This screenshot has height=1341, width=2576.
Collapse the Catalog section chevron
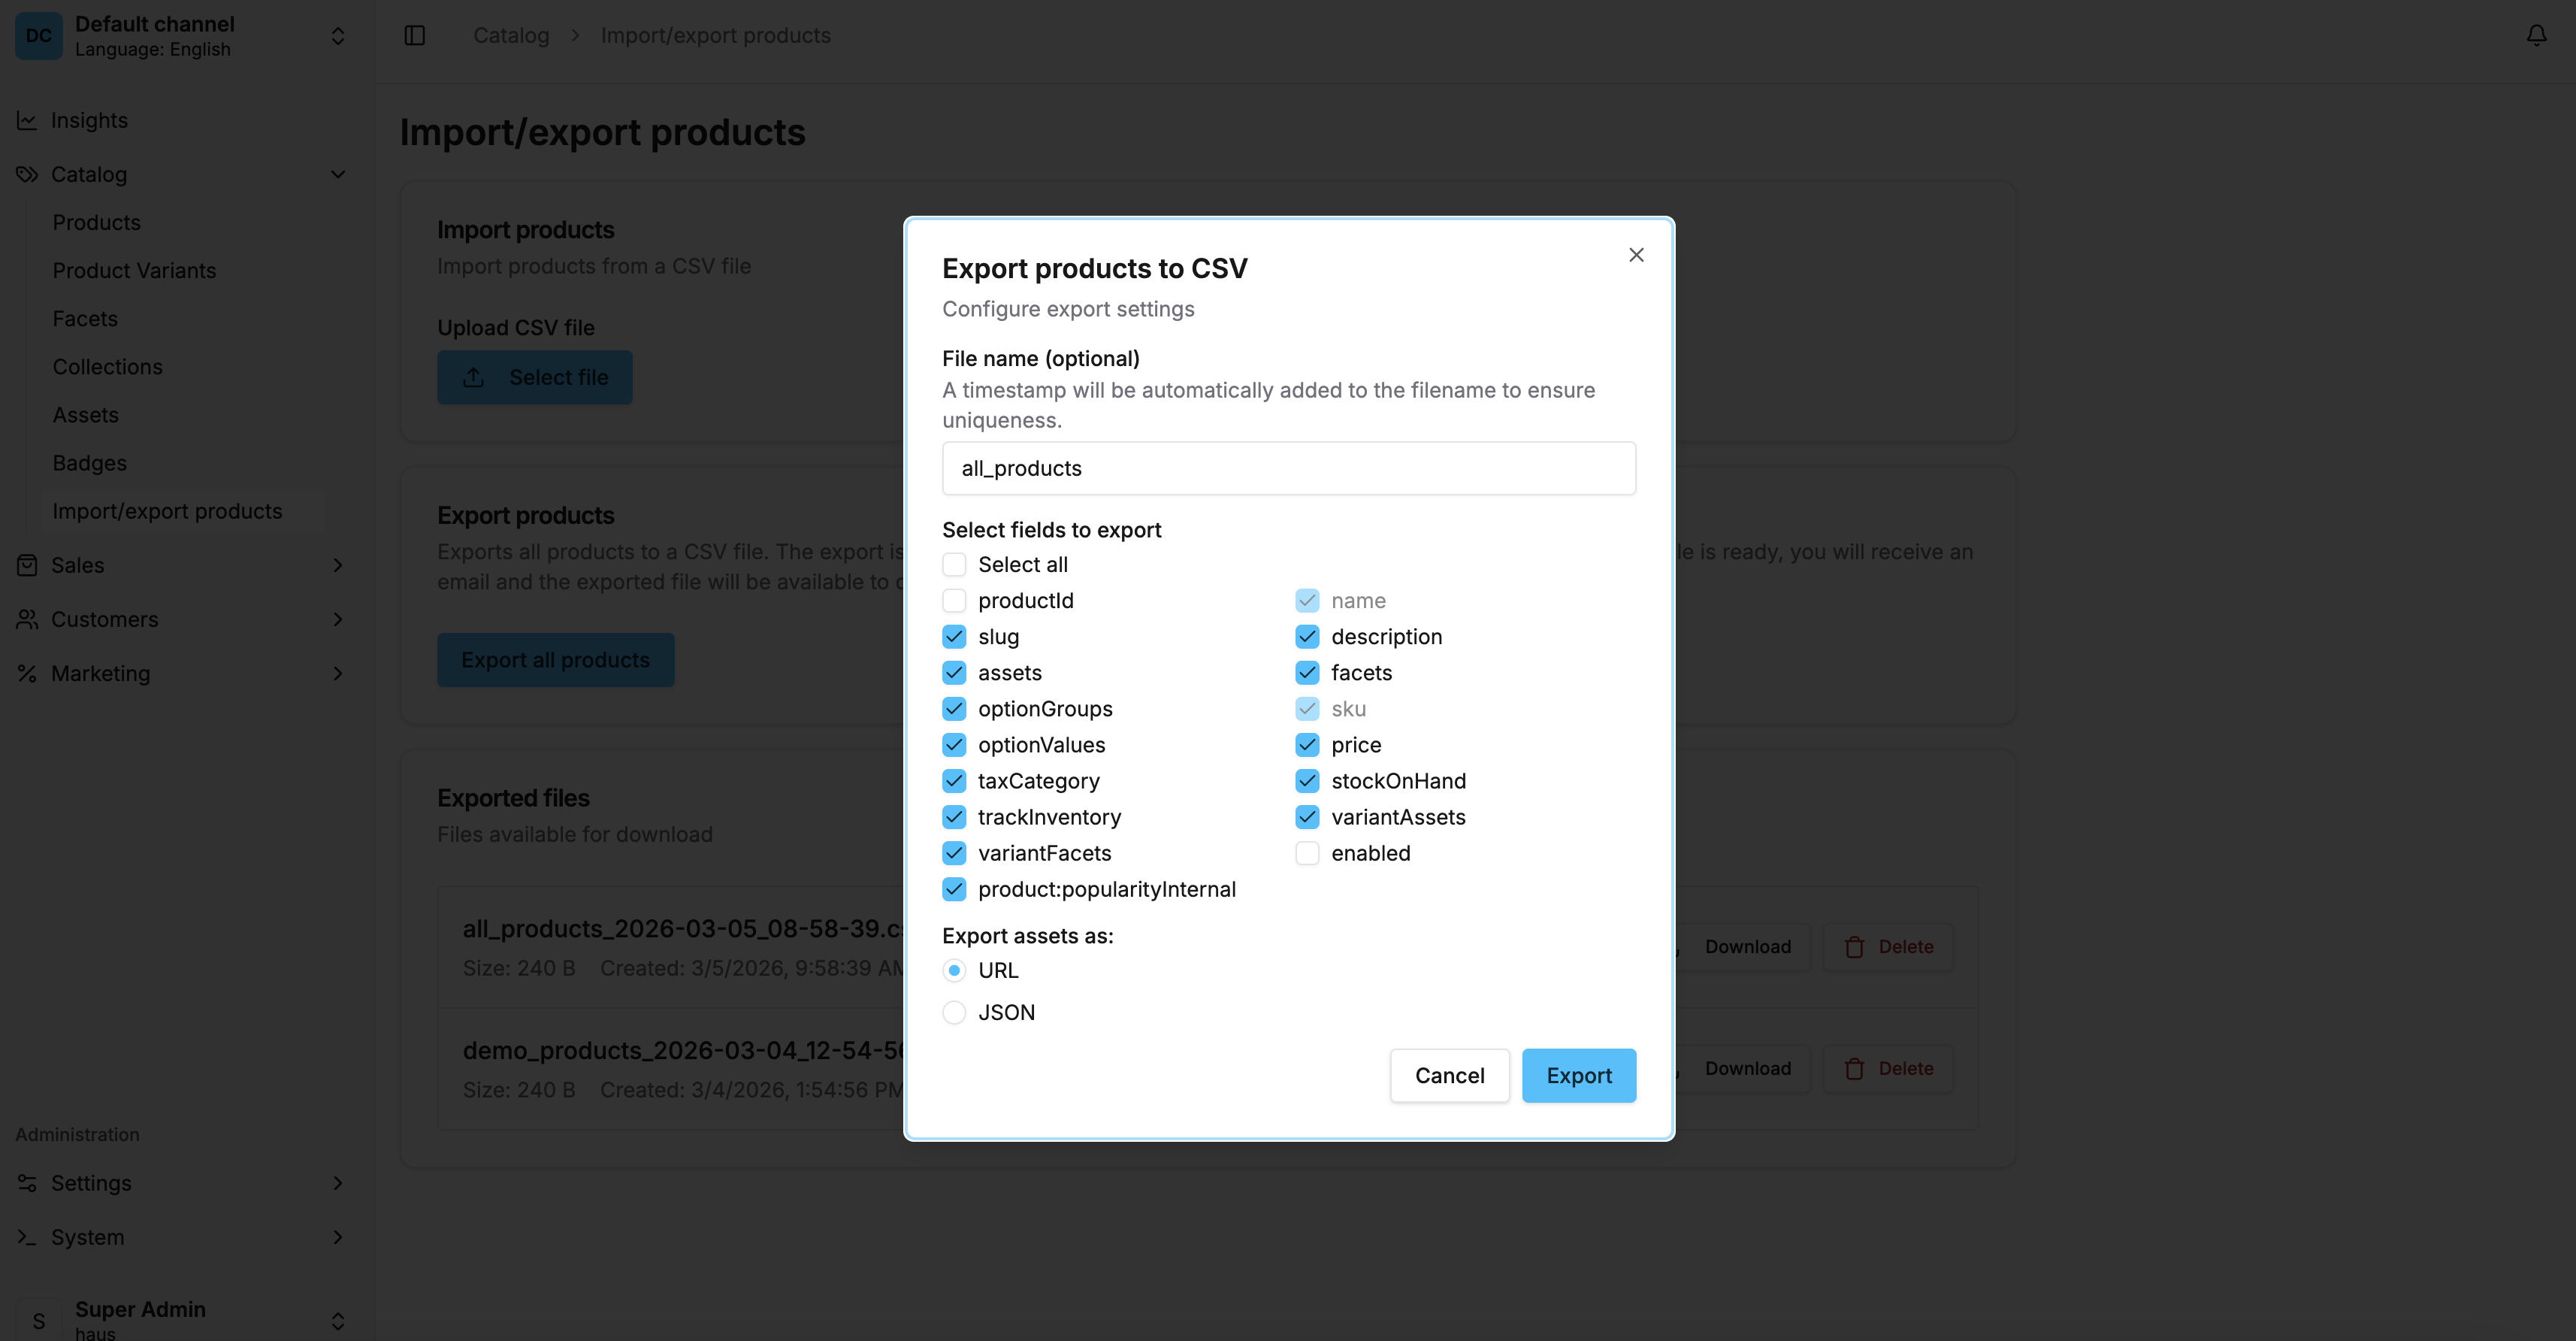[x=337, y=174]
